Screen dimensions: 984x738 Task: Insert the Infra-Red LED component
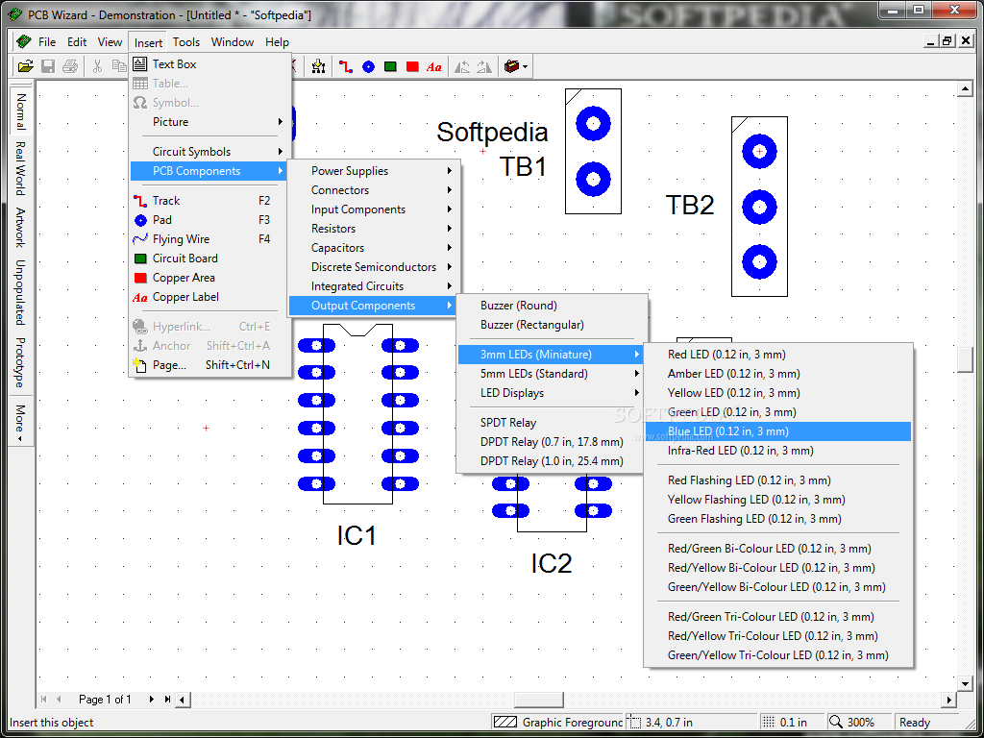click(x=778, y=451)
